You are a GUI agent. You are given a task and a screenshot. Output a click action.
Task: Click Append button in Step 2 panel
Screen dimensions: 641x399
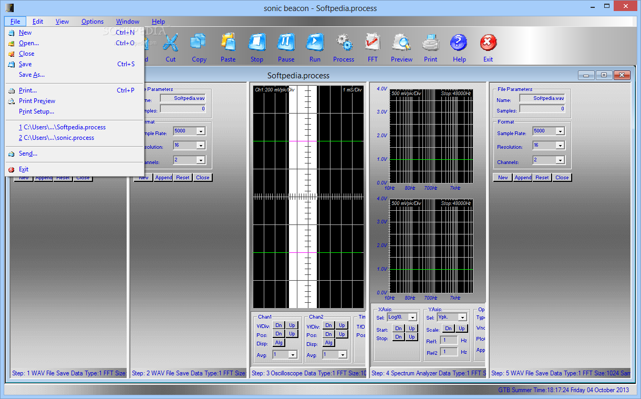[163, 178]
